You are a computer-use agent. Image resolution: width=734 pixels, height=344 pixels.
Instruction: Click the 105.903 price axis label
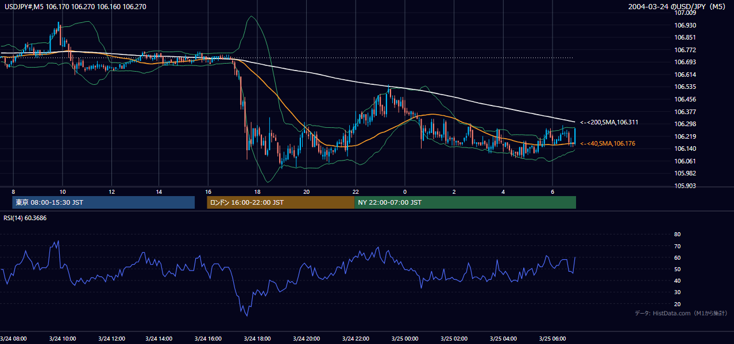click(x=685, y=186)
